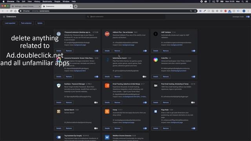Turn off the Honey extension toggle
This screenshot has height=141, width=251.
(145, 128)
